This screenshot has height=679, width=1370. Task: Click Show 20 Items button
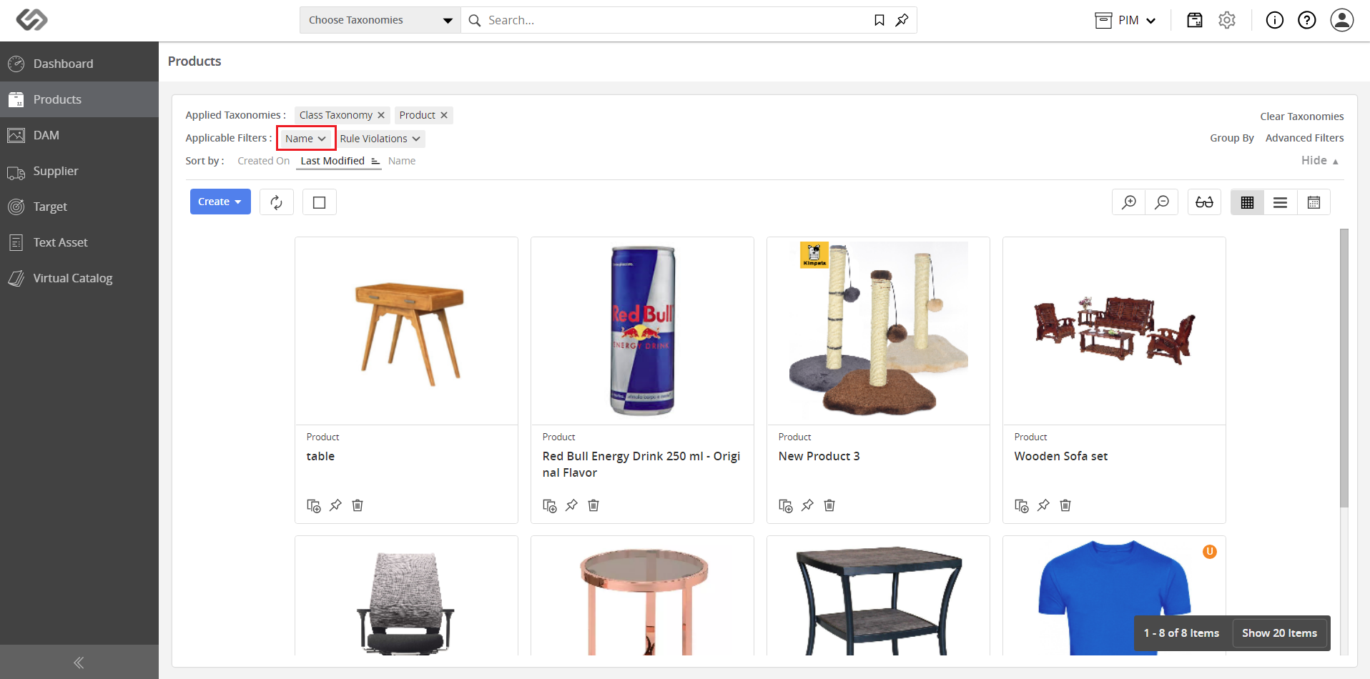coord(1280,633)
